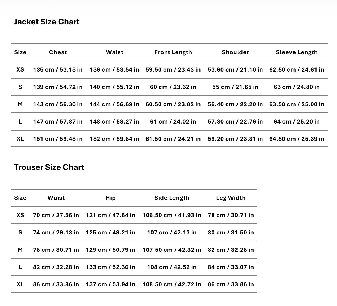Select the 64.50 cm / 25.39 in sleeve cell
The width and height of the screenshot is (337, 306).
click(297, 139)
